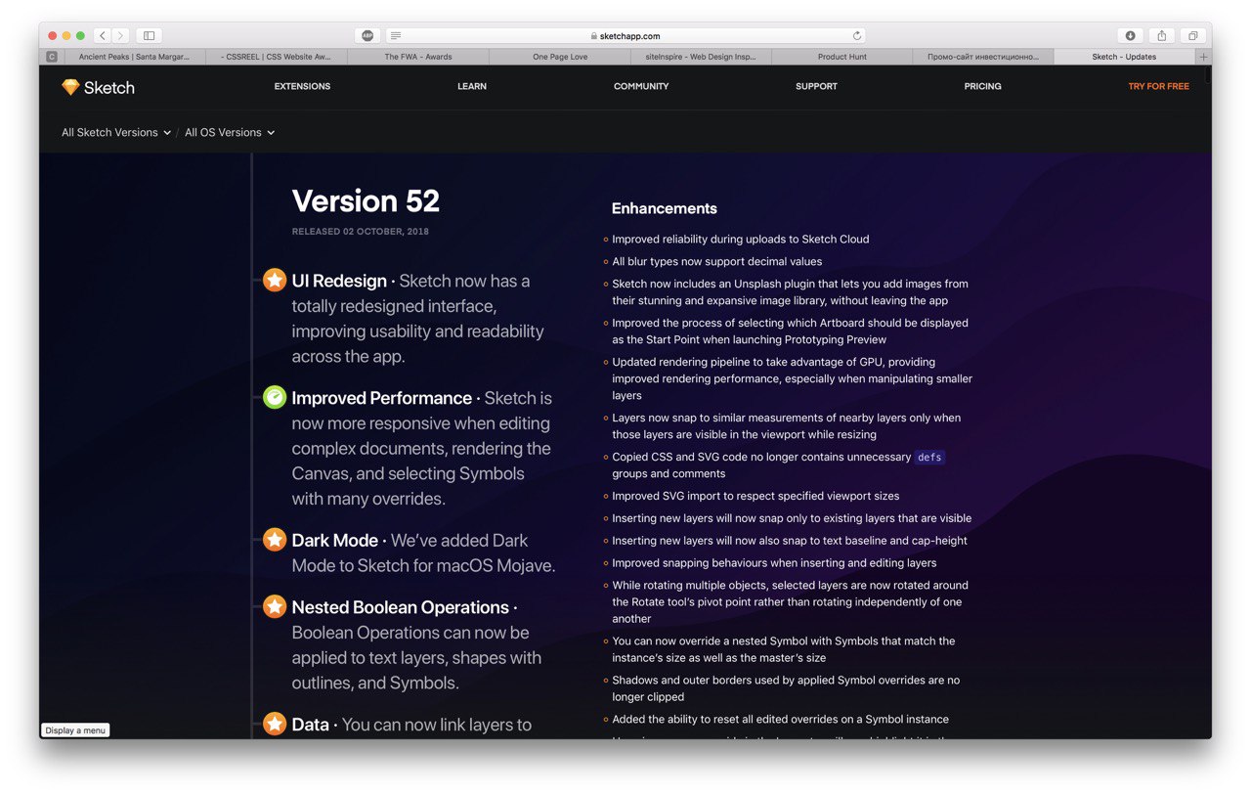
Task: Go forward with Safari forward arrow
Action: [119, 35]
